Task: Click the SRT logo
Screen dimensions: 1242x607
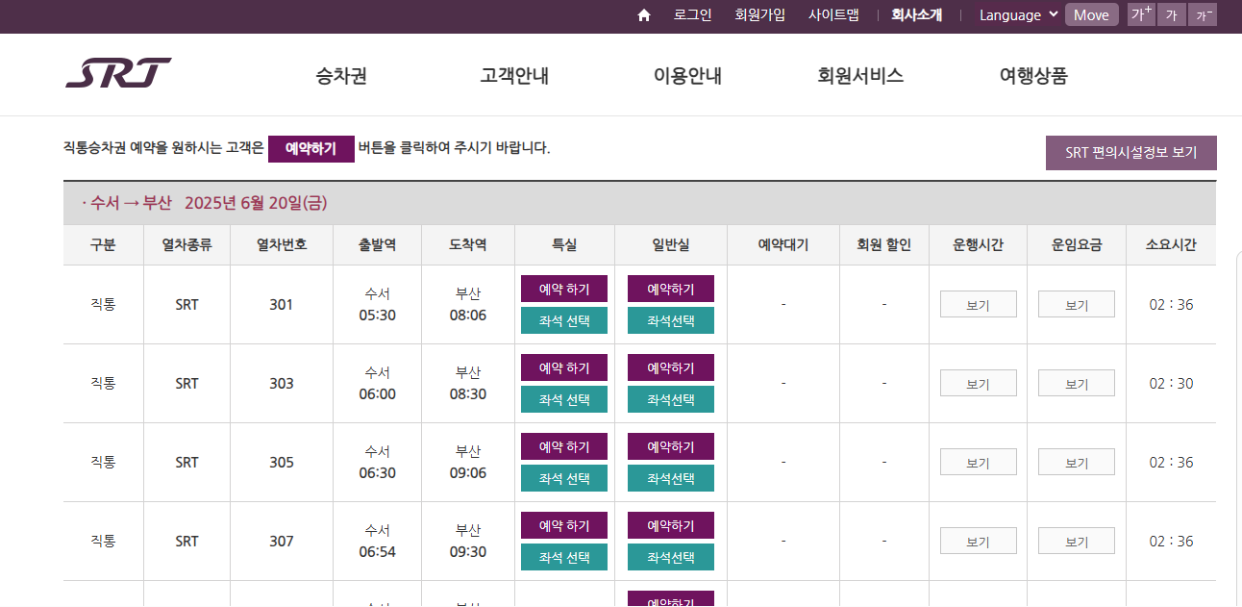Action: point(117,71)
